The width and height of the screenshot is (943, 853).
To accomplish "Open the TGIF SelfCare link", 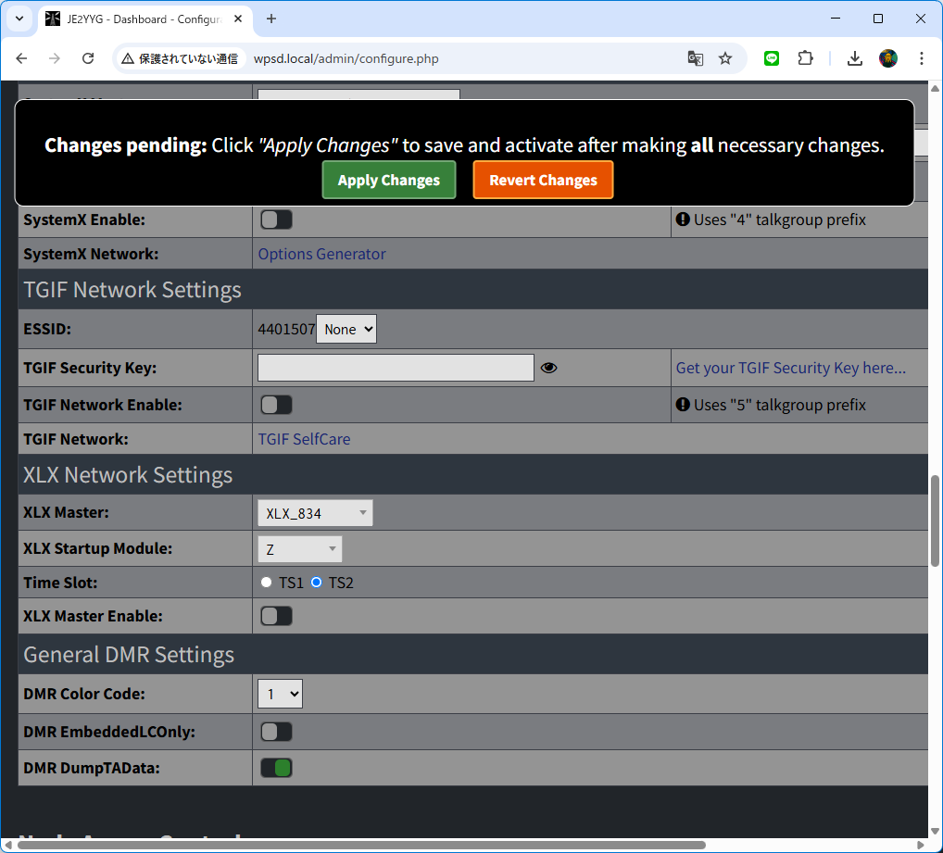I will (x=304, y=439).
